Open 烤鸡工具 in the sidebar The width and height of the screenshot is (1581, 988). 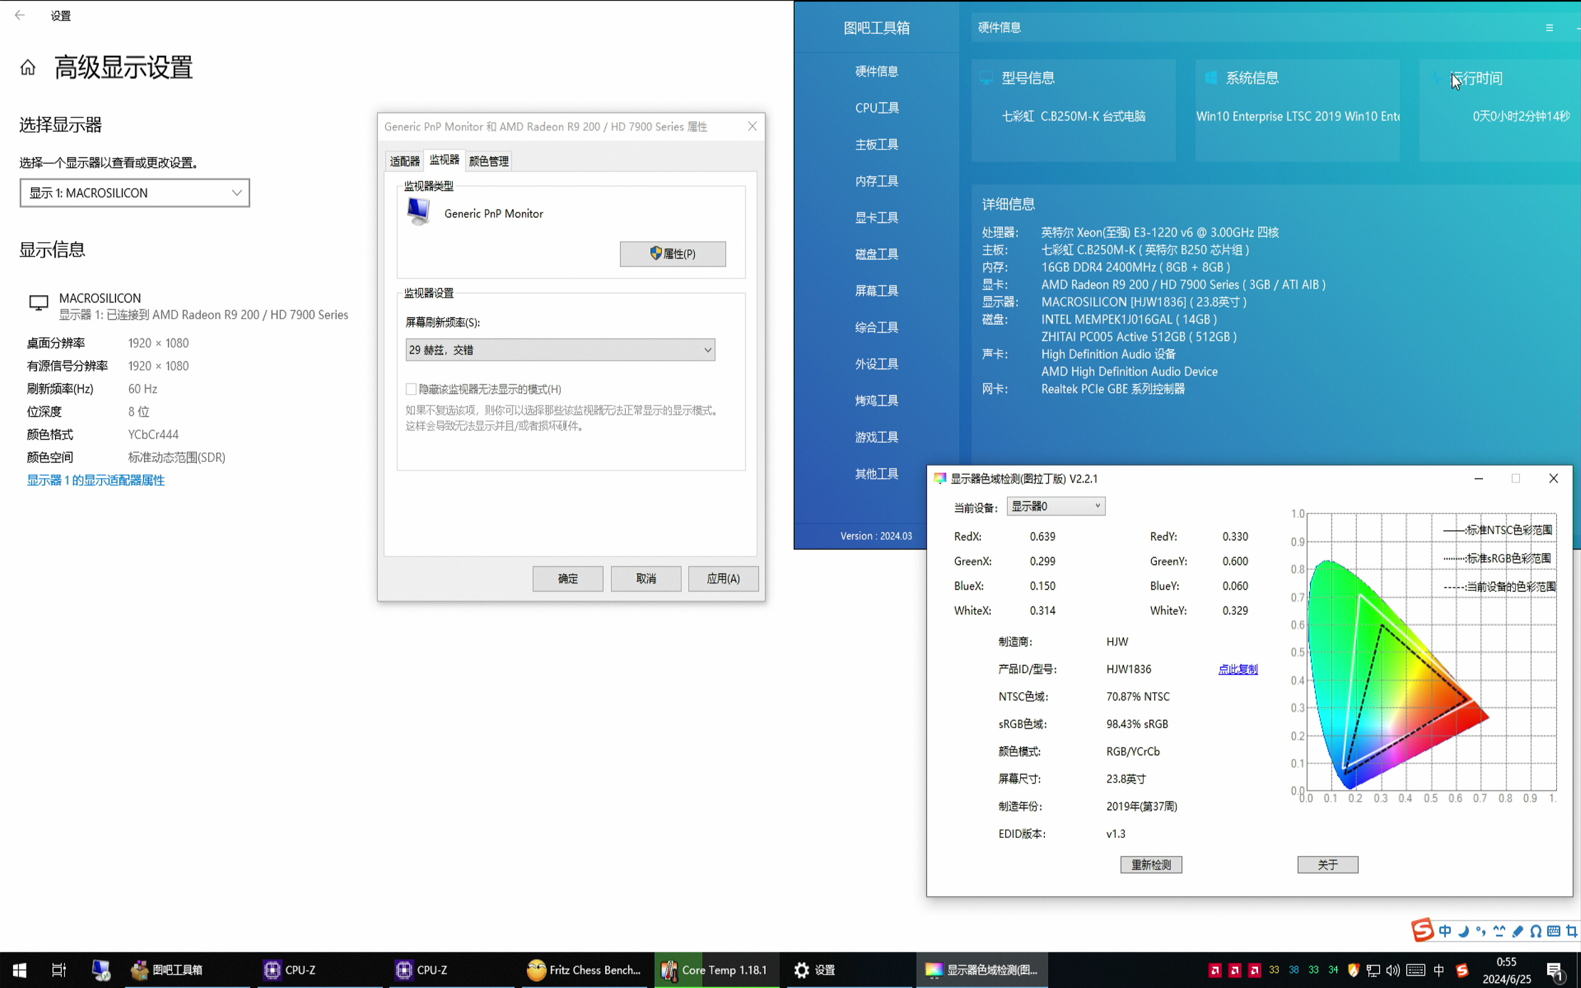[877, 401]
